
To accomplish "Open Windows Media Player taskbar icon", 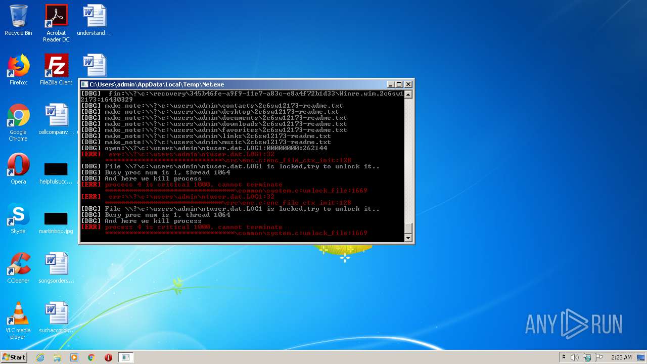I will [x=74, y=357].
